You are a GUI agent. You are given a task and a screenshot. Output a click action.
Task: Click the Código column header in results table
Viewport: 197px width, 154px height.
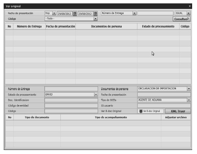(x=185, y=26)
